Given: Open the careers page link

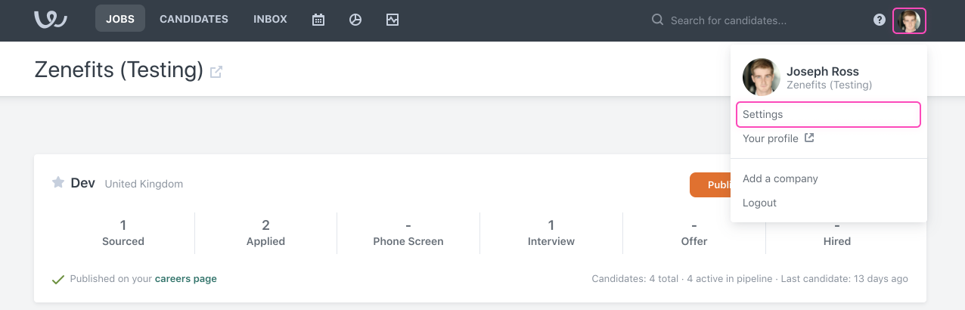Looking at the screenshot, I should 185,279.
